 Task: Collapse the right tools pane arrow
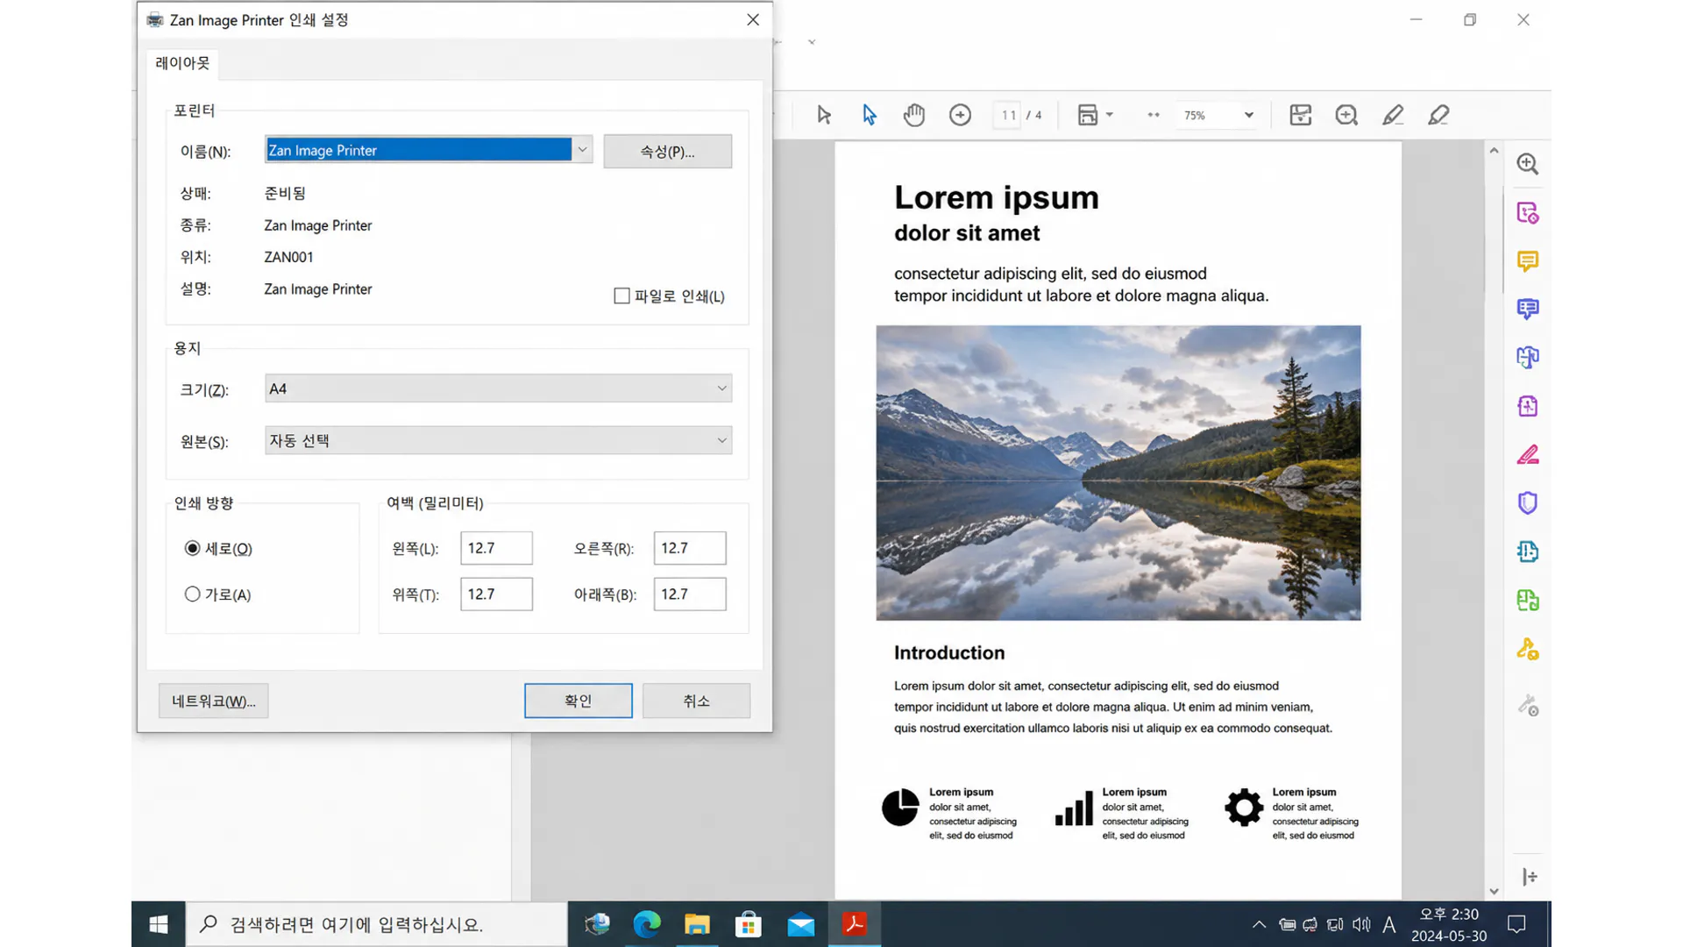pos(1530,877)
